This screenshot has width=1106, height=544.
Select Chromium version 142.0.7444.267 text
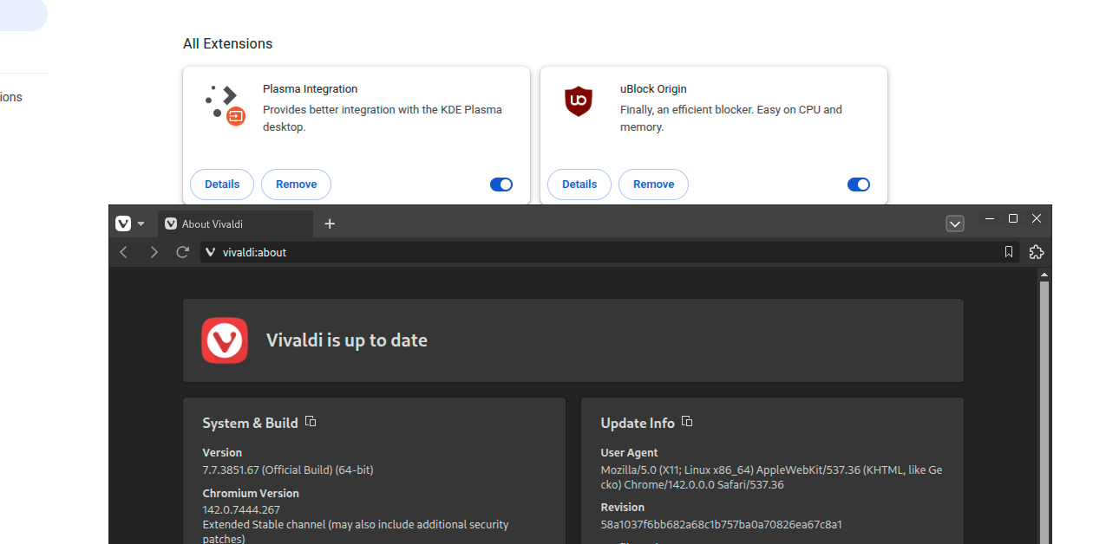click(x=241, y=510)
